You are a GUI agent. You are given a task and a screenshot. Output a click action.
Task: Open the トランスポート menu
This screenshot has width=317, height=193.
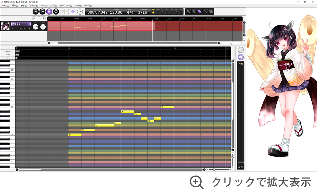(66, 6)
